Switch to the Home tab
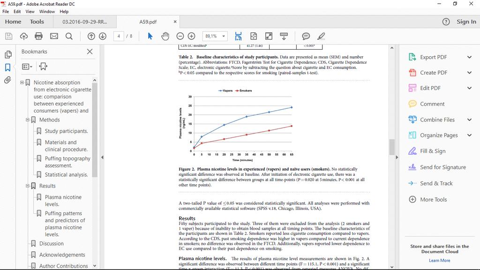Image resolution: width=480 pixels, height=270 pixels. [13, 22]
